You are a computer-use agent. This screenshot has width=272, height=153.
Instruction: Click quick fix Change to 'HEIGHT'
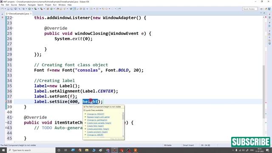pyautogui.click(x=96, y=114)
